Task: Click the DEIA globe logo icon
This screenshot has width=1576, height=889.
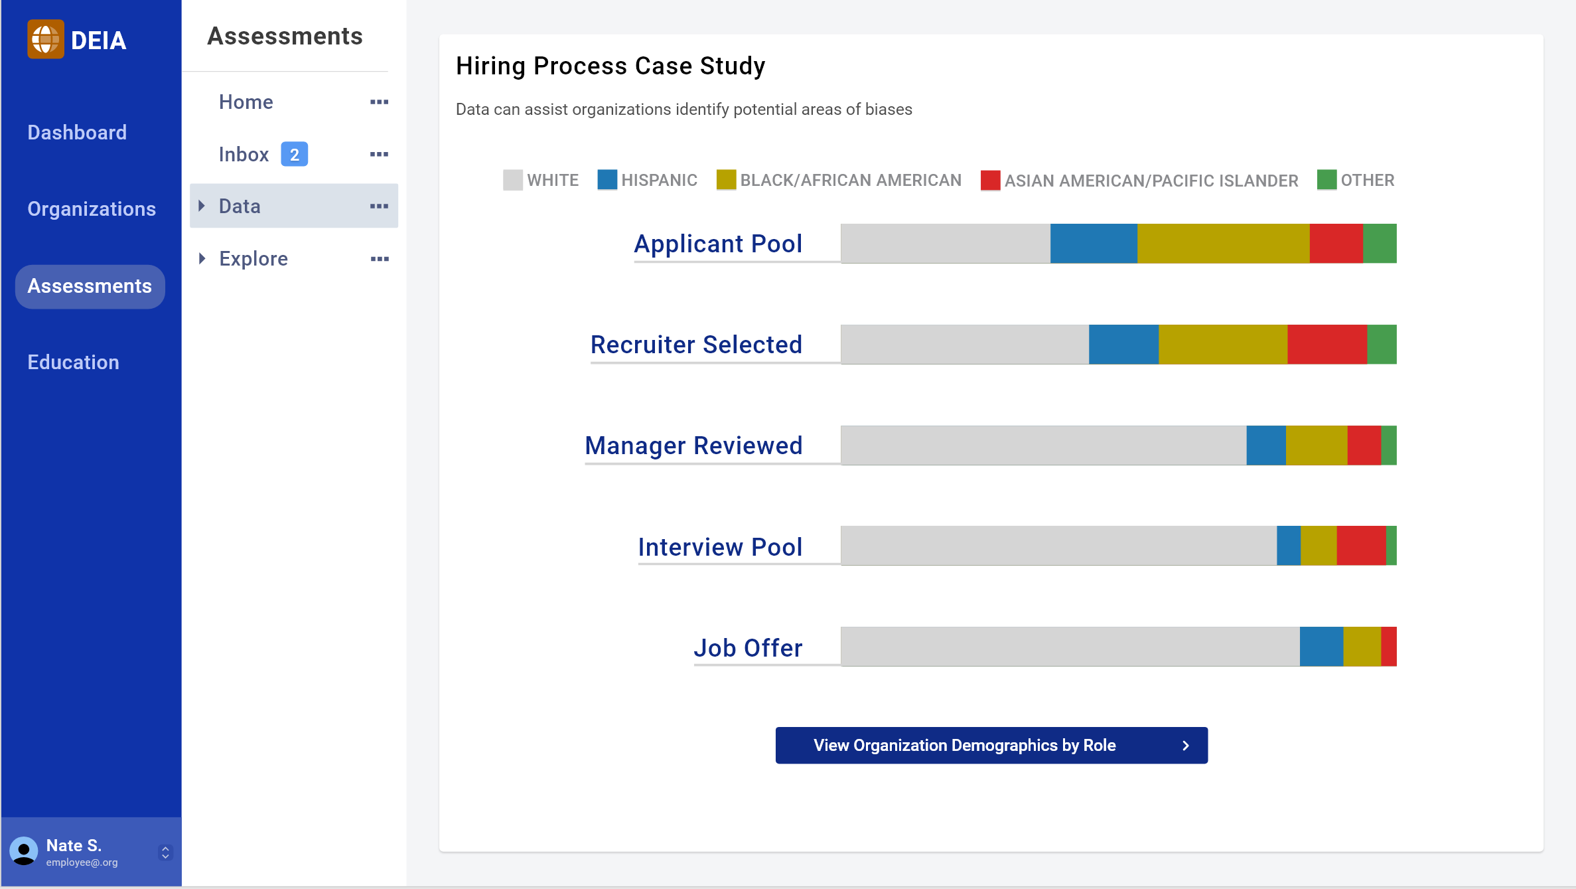Action: point(45,39)
